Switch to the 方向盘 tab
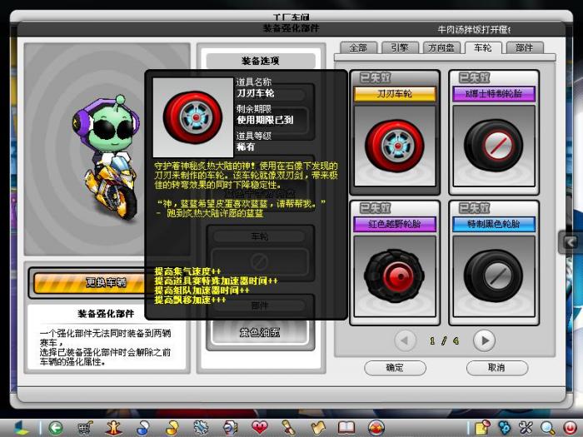Image resolution: width=583 pixels, height=437 pixels. 441,48
